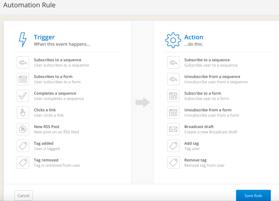Pick the Unsubscribe from a sequence action icon
Image resolution: width=279 pixels, height=201 pixels.
[x=173, y=79]
